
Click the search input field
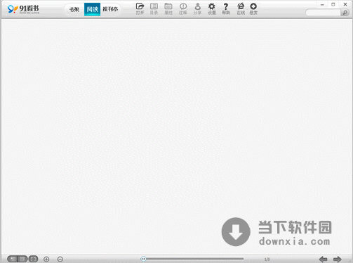[323, 13]
